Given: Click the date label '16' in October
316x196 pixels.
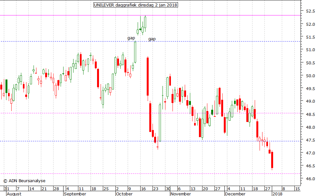Looking at the screenshot, I should (143, 189).
